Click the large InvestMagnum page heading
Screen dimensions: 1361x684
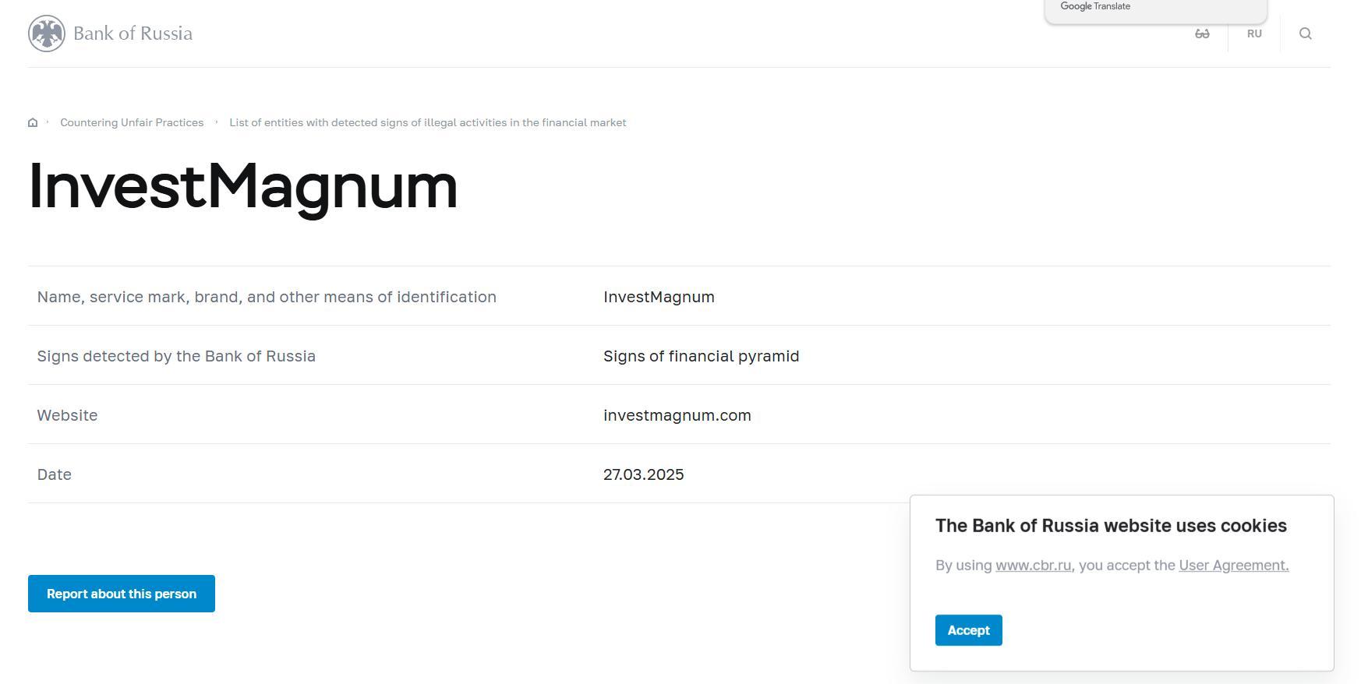(243, 187)
